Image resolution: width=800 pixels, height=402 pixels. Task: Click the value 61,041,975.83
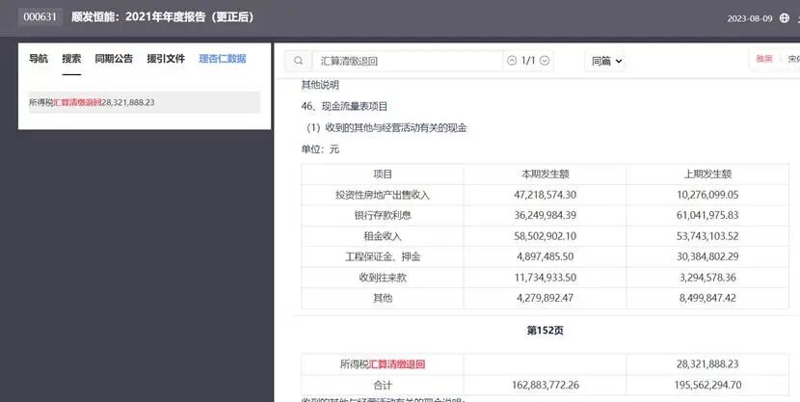[x=707, y=215]
